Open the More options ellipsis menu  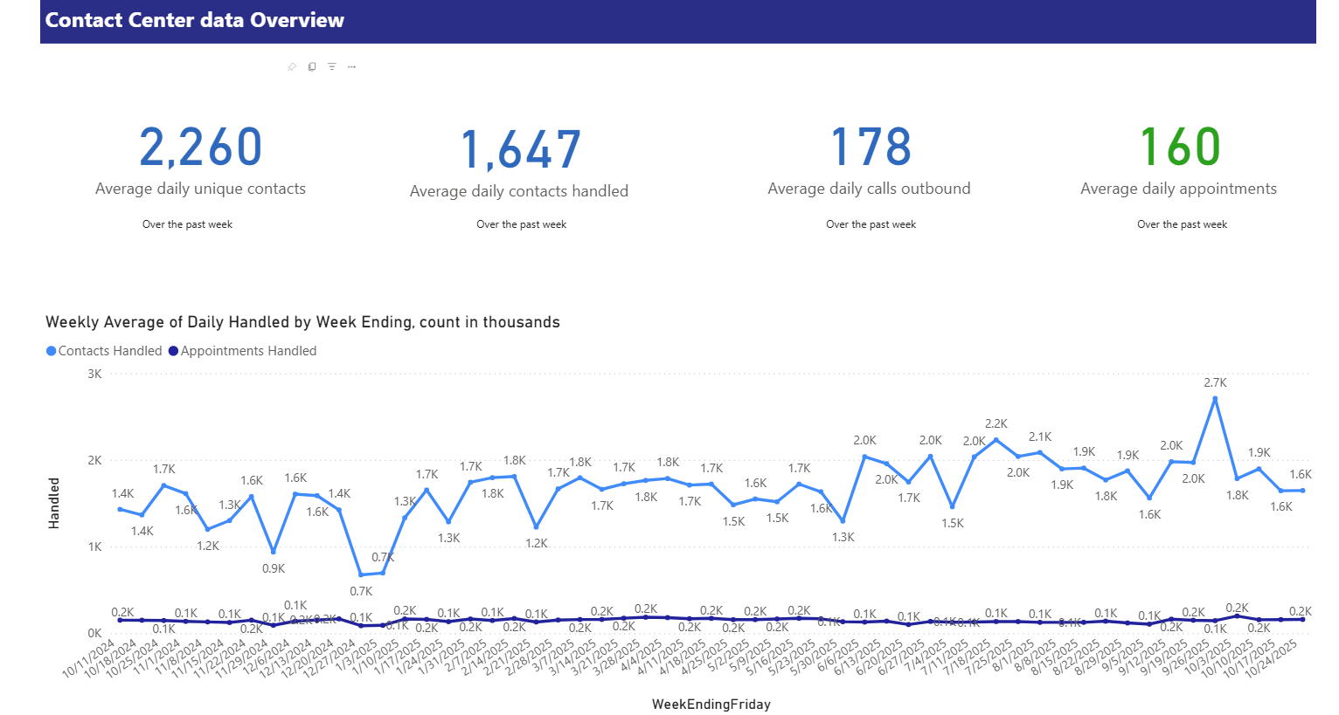[x=350, y=66]
